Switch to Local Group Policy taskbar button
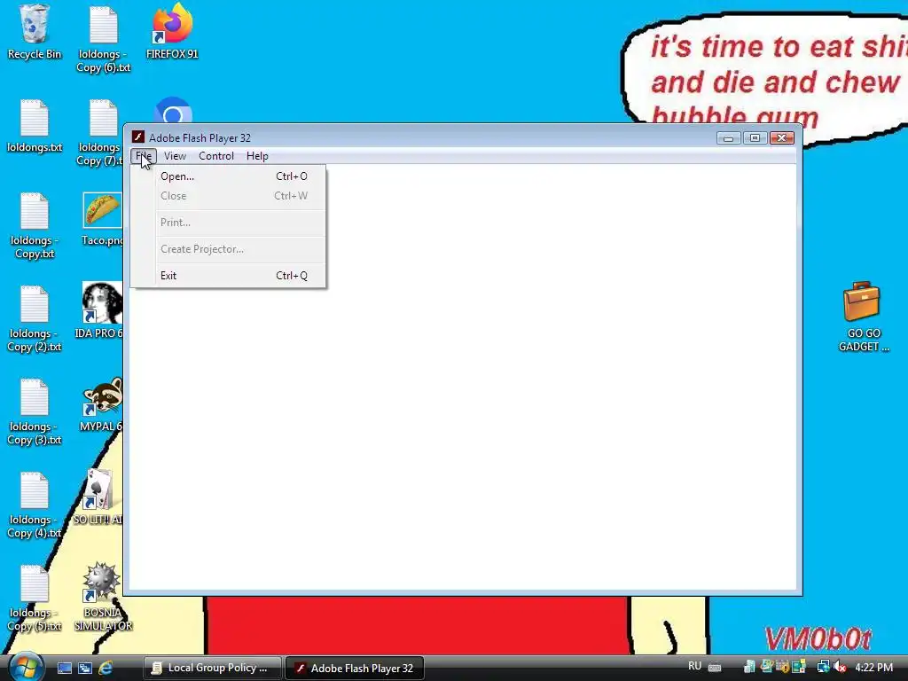 [x=212, y=668]
